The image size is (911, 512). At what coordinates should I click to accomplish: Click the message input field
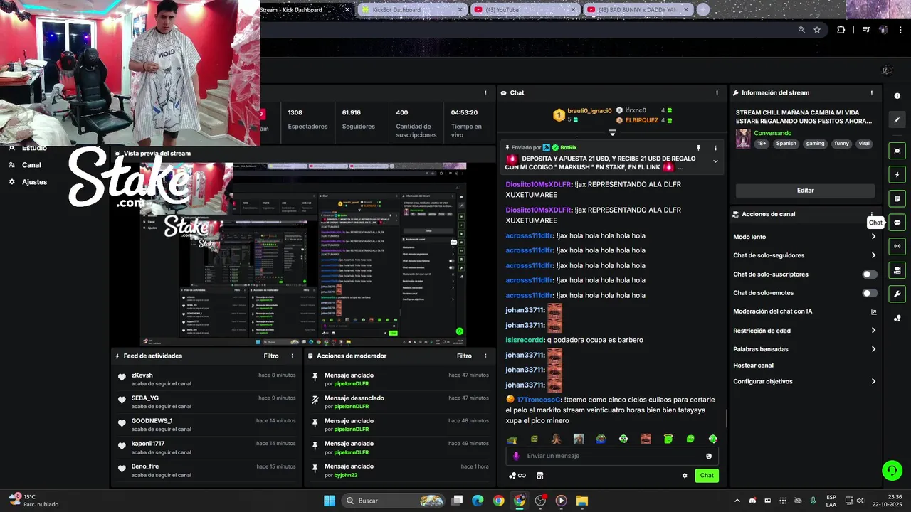[612, 456]
